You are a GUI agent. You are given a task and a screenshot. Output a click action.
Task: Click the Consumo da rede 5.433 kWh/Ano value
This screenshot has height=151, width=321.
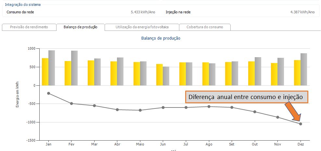coord(143,12)
